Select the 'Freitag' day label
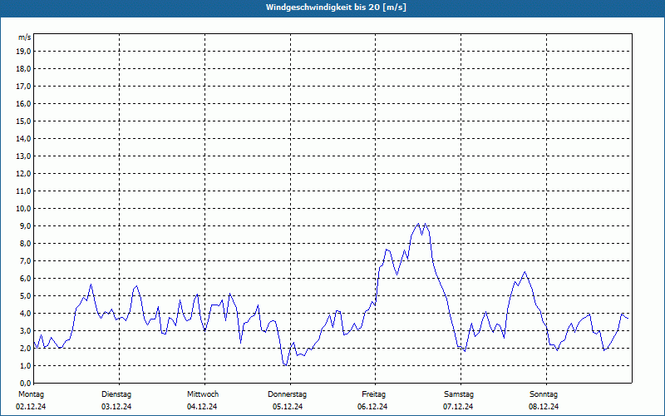The height and width of the screenshot is (416, 665). pyautogui.click(x=373, y=394)
